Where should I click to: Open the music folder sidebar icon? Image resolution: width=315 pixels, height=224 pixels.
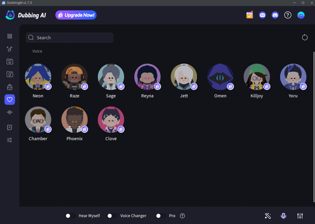9,74
